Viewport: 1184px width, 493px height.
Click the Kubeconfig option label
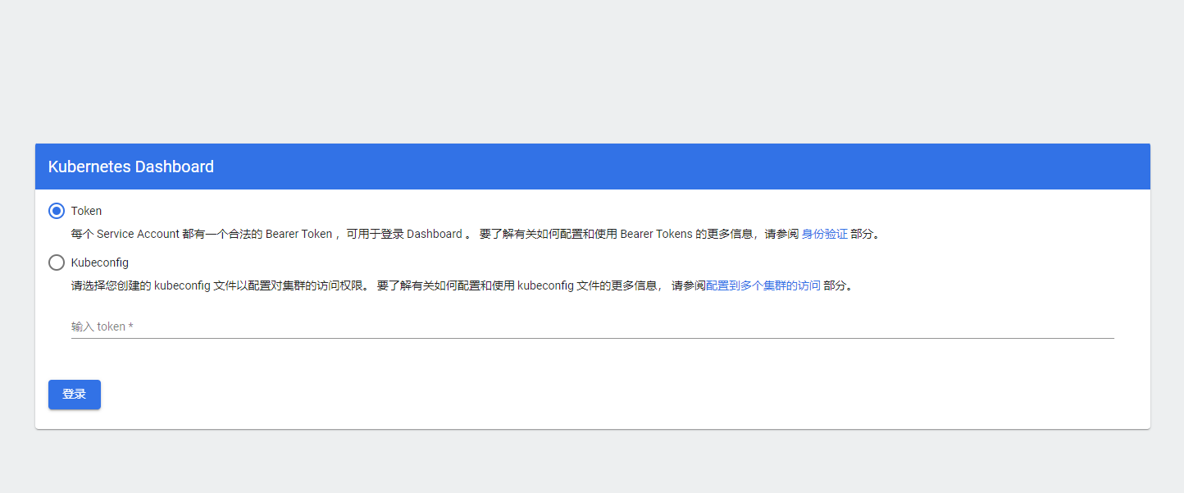100,262
